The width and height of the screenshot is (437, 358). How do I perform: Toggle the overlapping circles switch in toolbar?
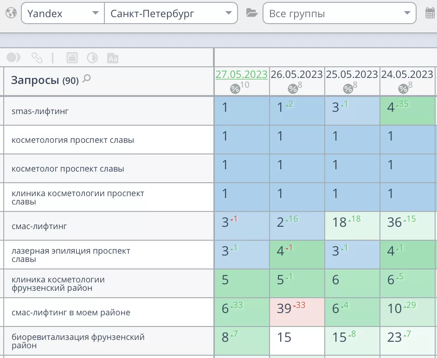[13, 58]
